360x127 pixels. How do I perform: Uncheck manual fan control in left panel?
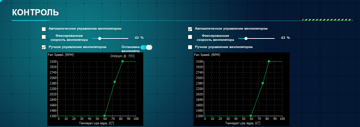tap(44, 47)
